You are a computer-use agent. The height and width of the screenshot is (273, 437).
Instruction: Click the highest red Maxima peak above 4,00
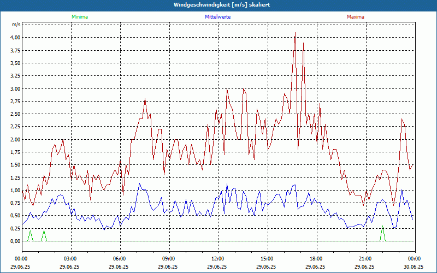tap(295, 33)
